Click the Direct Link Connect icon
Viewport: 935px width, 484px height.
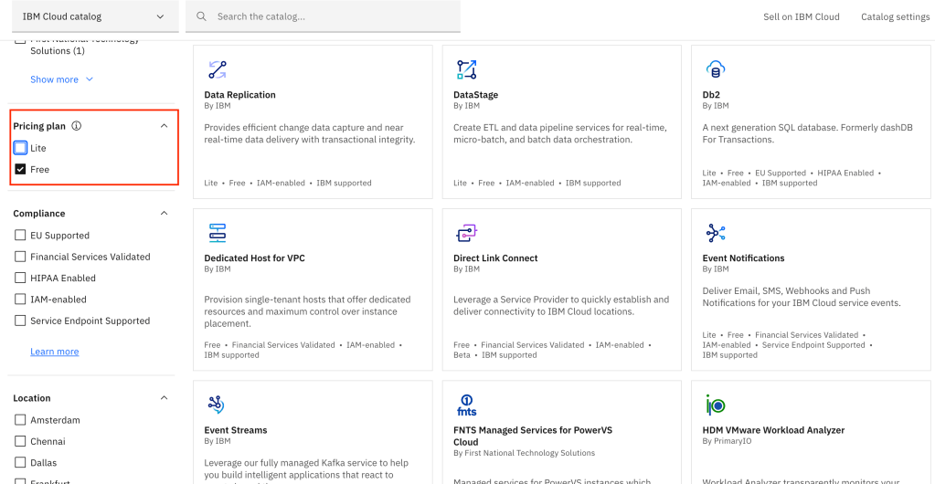pos(466,233)
